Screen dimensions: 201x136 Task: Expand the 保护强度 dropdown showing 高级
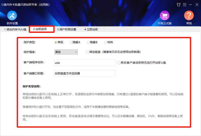[66, 52]
